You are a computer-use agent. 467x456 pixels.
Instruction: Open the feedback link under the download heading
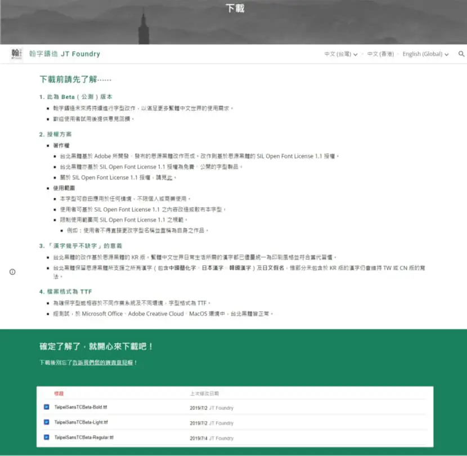point(103,363)
